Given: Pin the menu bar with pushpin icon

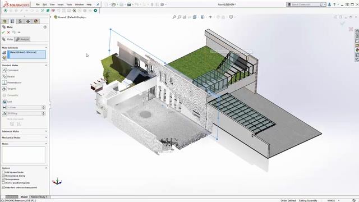Looking at the screenshot, I should (x=98, y=4).
